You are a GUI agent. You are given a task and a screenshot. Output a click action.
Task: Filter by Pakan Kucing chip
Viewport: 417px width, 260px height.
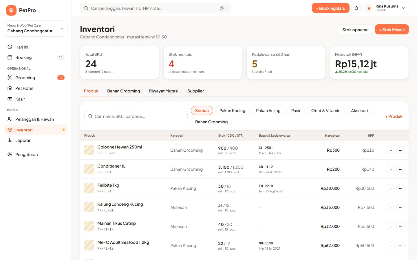(x=232, y=111)
